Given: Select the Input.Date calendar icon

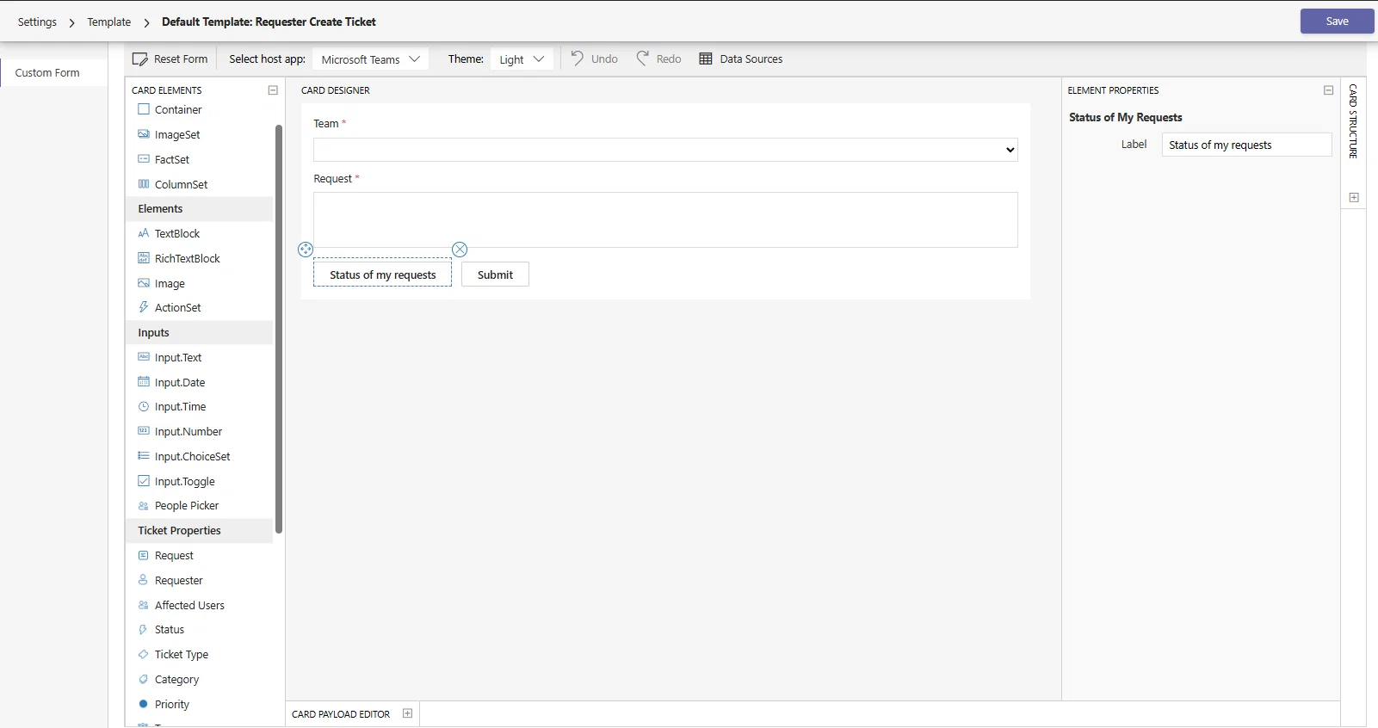Looking at the screenshot, I should pos(144,382).
